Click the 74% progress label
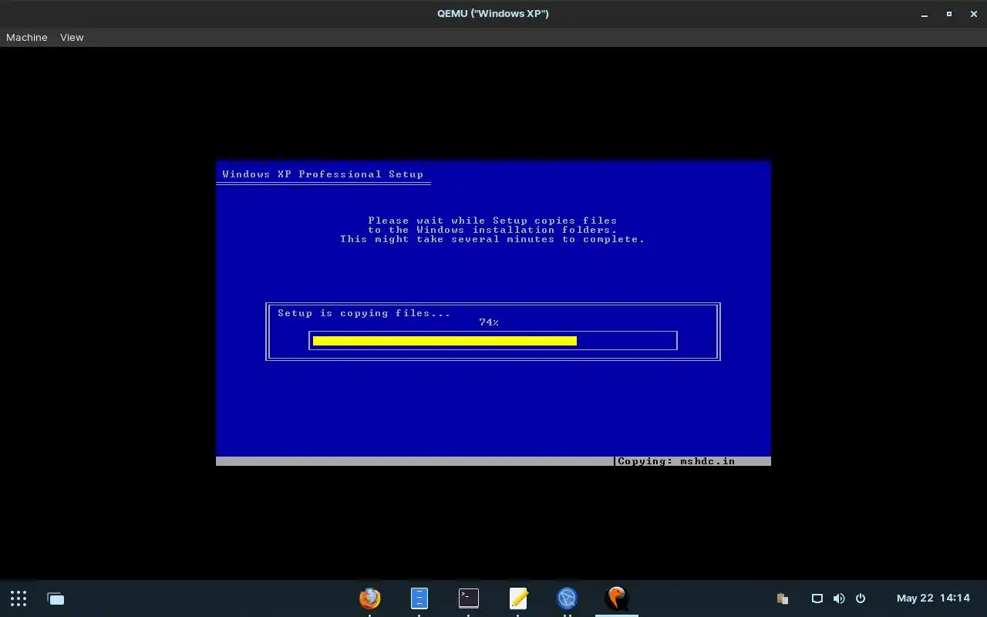 489,322
